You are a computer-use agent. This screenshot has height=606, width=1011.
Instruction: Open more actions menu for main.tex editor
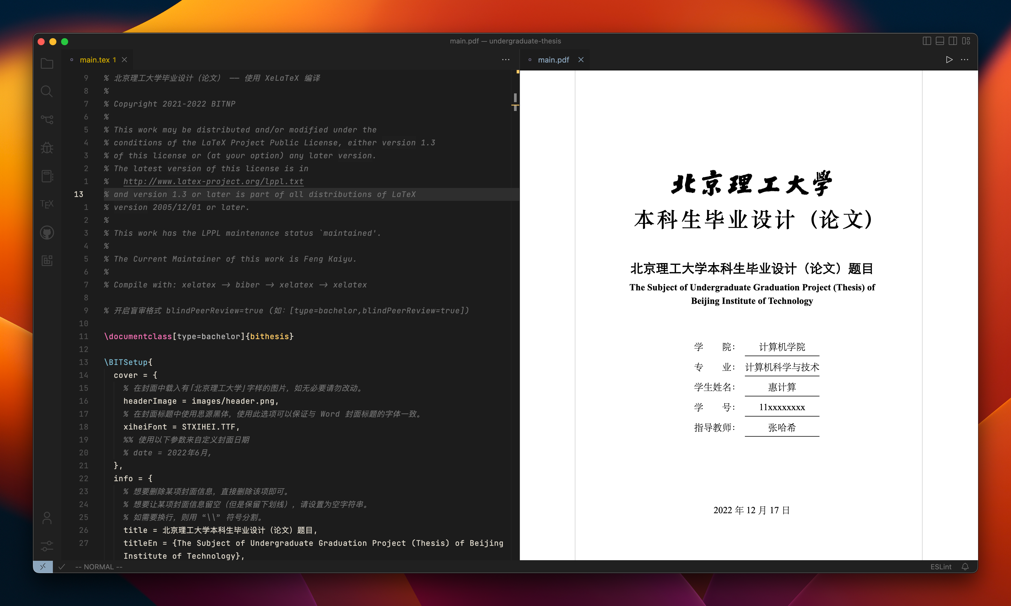click(x=506, y=60)
